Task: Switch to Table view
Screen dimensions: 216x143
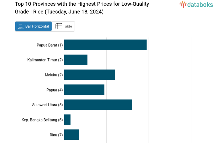Action: pyautogui.click(x=63, y=26)
